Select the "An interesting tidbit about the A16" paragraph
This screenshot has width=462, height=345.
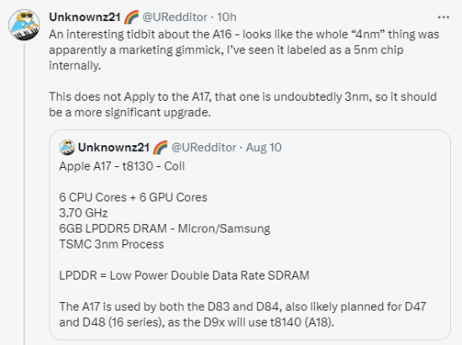tap(244, 50)
